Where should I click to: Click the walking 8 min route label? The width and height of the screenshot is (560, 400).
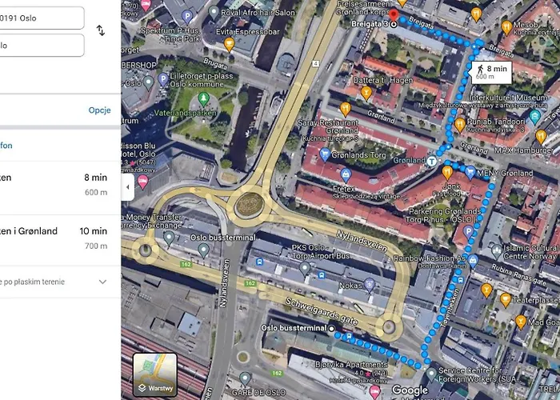tap(491, 72)
